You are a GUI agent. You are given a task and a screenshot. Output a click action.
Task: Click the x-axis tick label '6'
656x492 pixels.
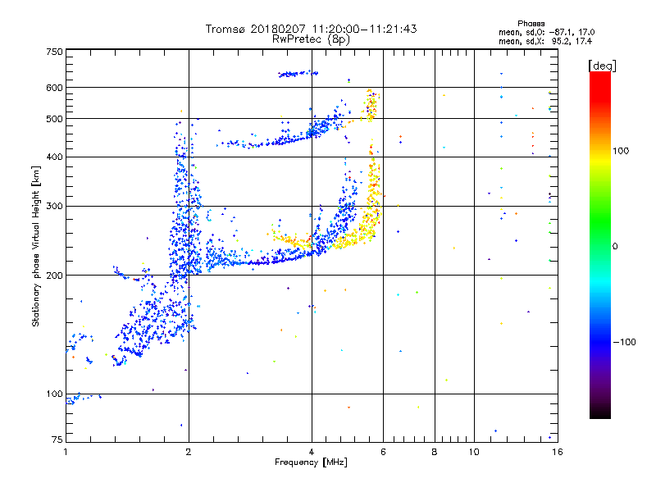click(x=383, y=452)
